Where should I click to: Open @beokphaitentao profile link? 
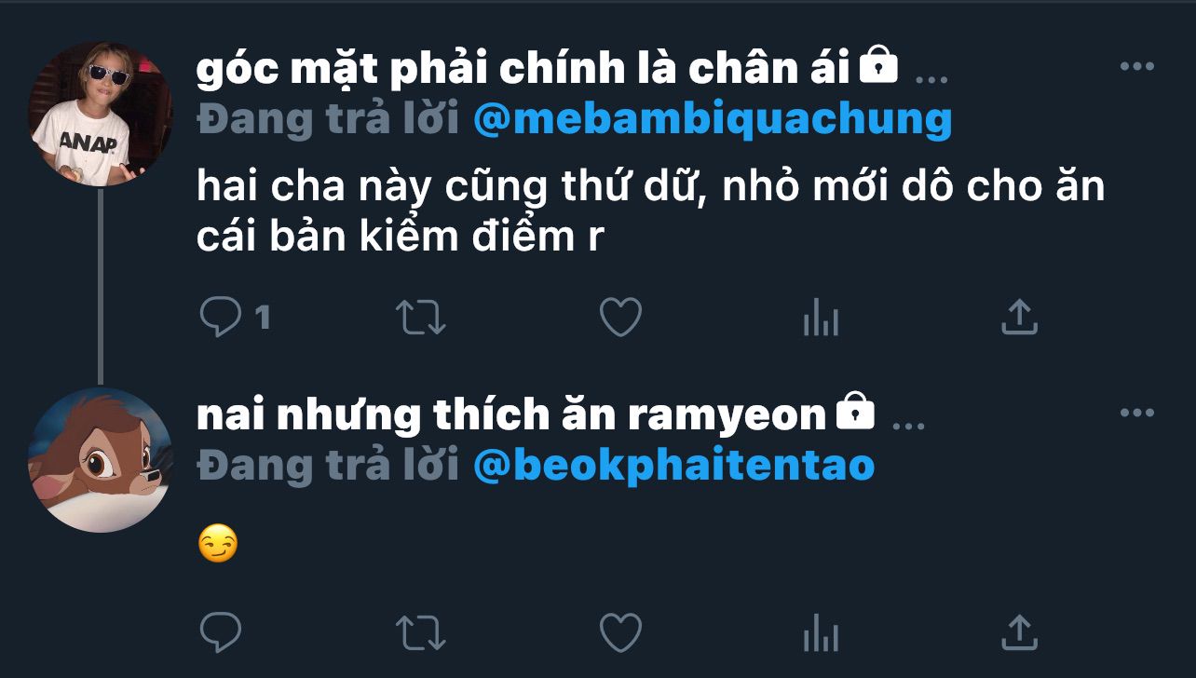(x=674, y=466)
